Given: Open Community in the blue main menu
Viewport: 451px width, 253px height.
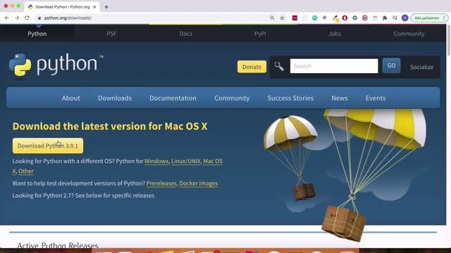Looking at the screenshot, I should tap(232, 98).
